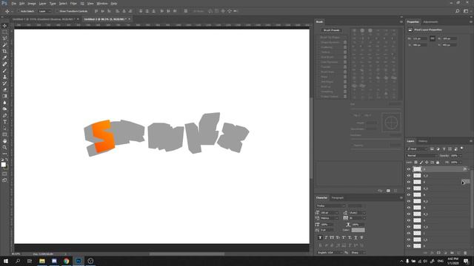
Task: Select the Crop tool
Action: (x=4, y=51)
